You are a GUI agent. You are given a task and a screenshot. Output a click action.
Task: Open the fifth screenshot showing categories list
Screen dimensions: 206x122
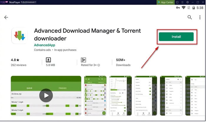click(x=171, y=96)
